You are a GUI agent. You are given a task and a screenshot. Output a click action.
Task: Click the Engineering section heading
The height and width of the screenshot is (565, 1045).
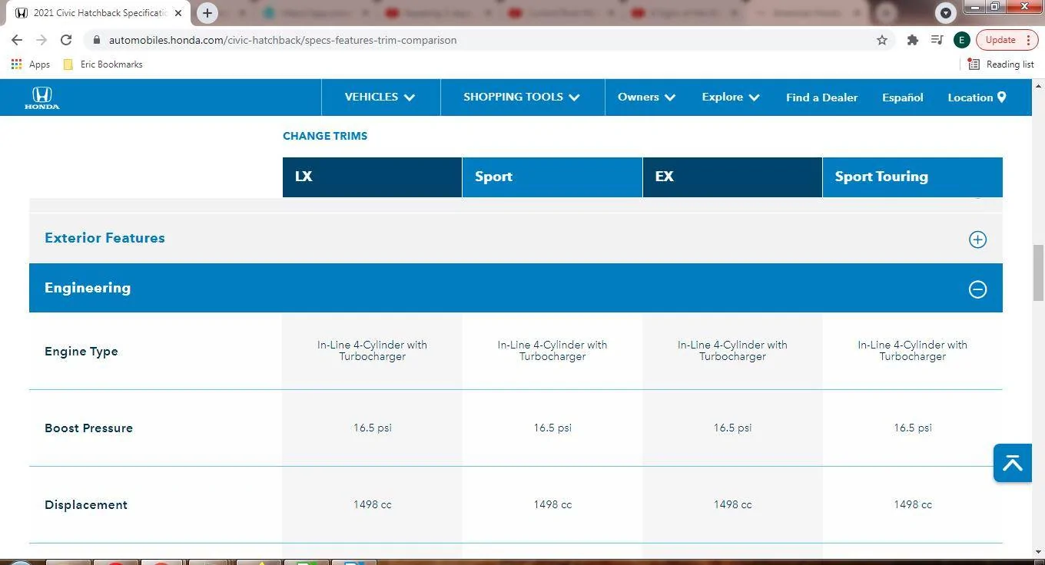pos(88,288)
